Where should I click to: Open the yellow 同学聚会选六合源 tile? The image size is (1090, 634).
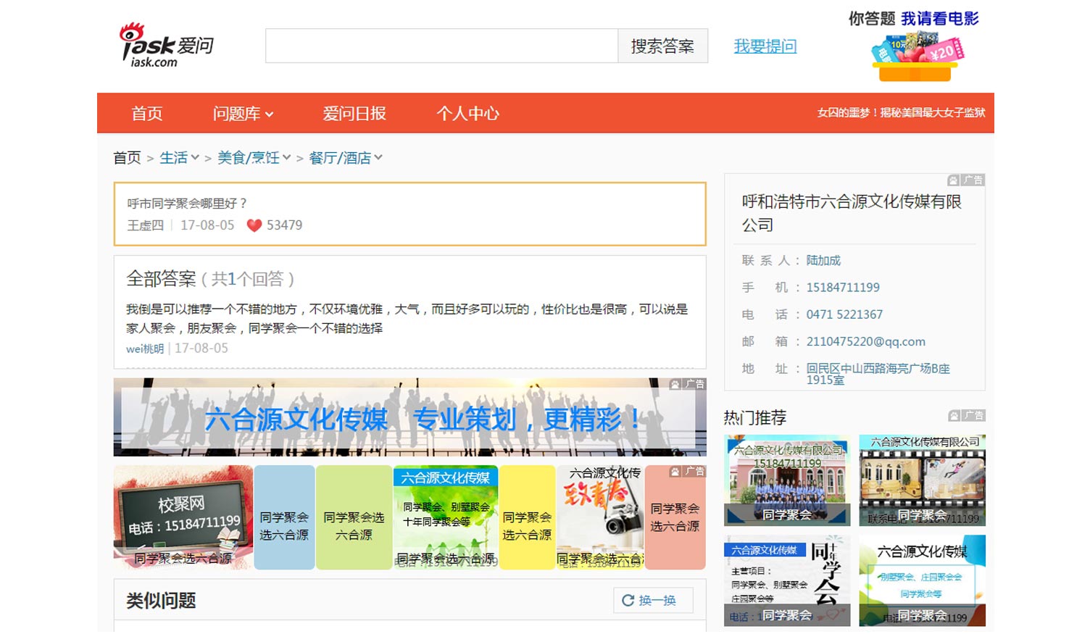527,517
